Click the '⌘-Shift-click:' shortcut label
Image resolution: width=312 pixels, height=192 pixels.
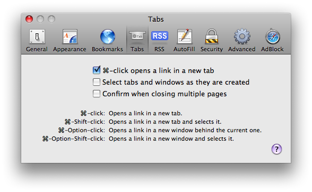pos(85,122)
